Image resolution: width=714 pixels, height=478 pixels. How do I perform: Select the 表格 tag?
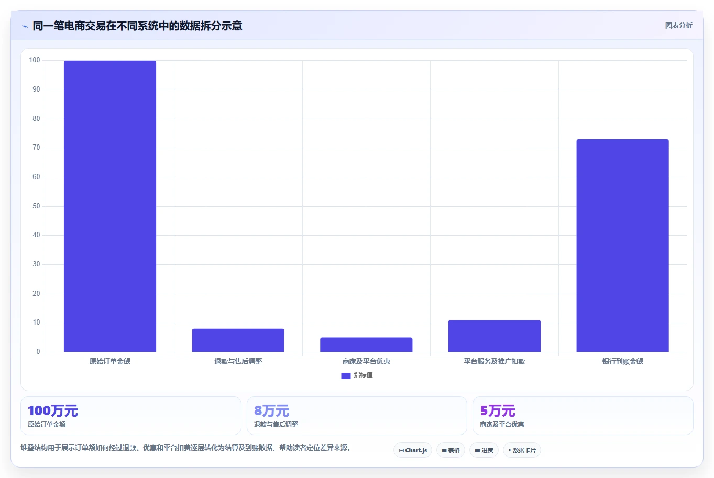[x=451, y=450]
